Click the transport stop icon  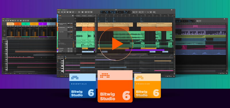tap(68, 12)
